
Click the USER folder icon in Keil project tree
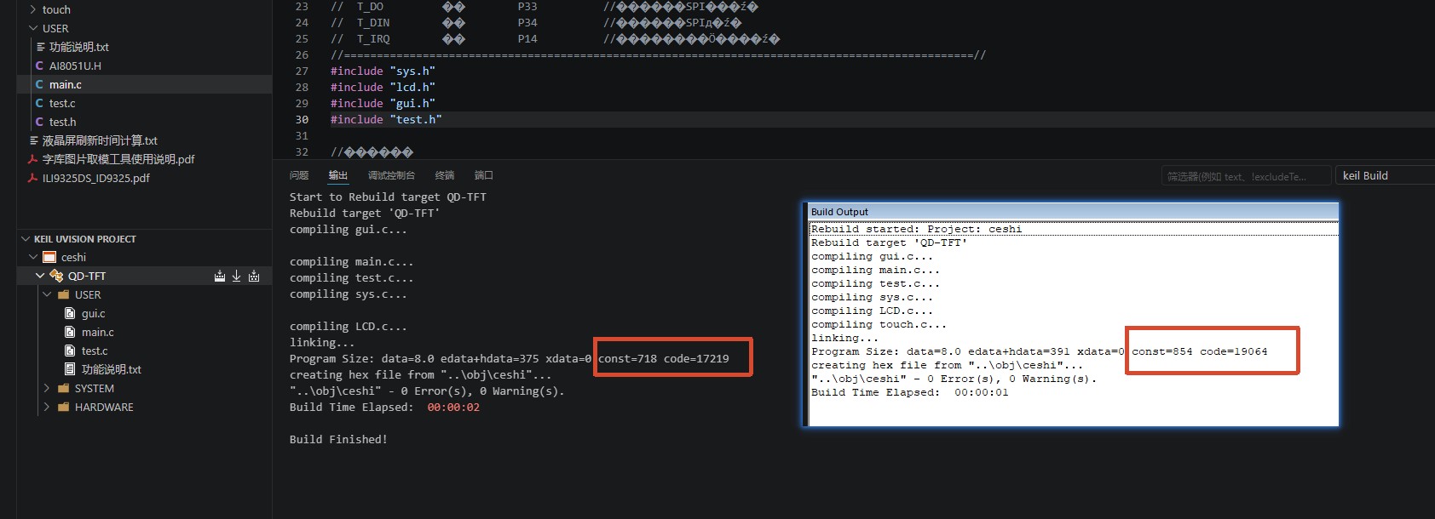(63, 294)
